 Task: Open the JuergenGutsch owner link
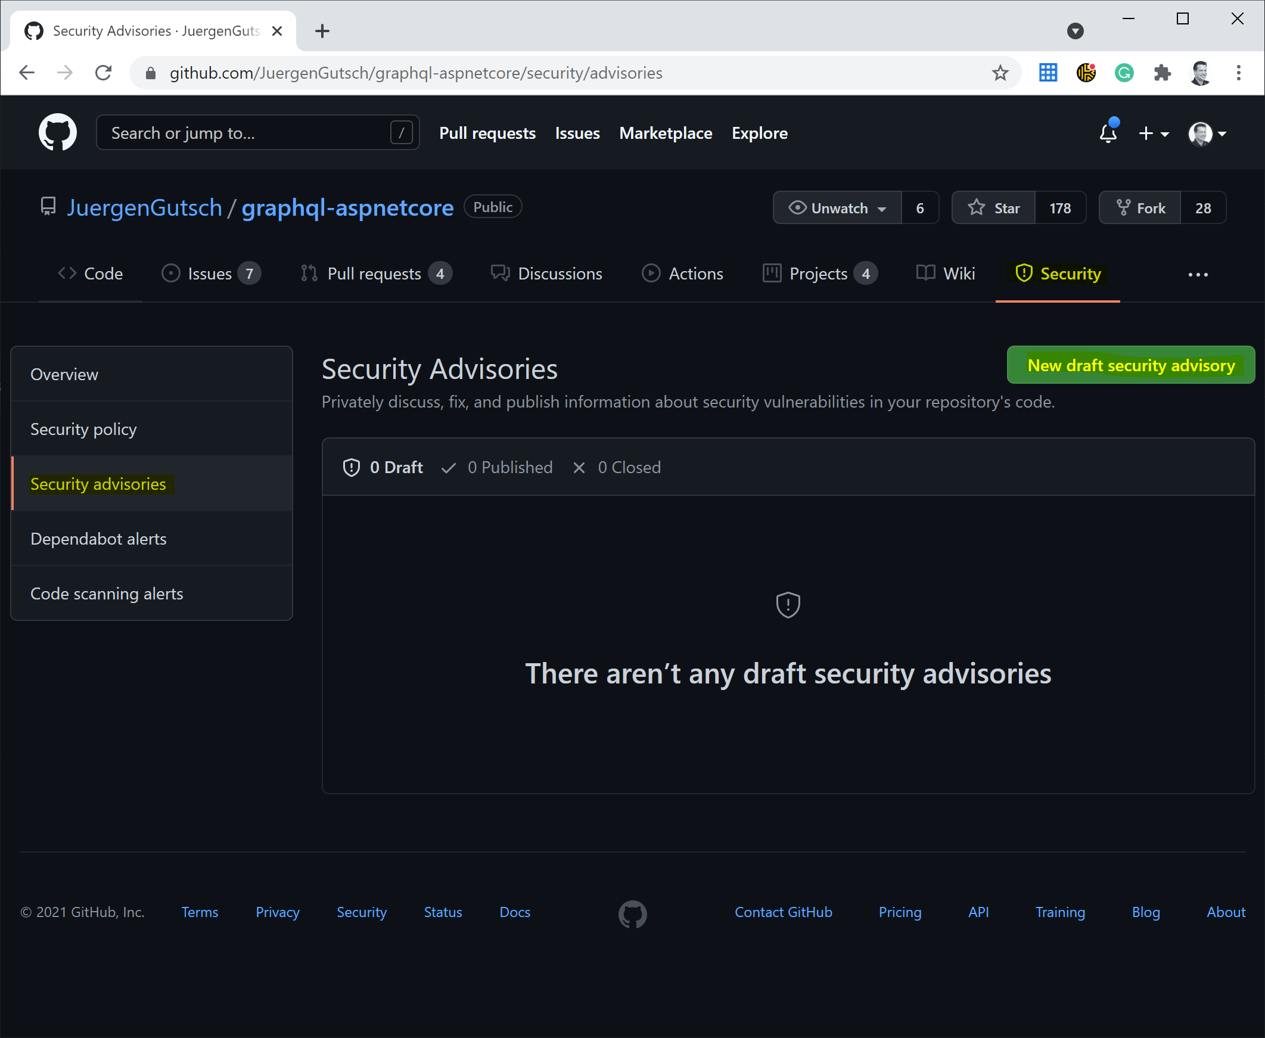(144, 208)
